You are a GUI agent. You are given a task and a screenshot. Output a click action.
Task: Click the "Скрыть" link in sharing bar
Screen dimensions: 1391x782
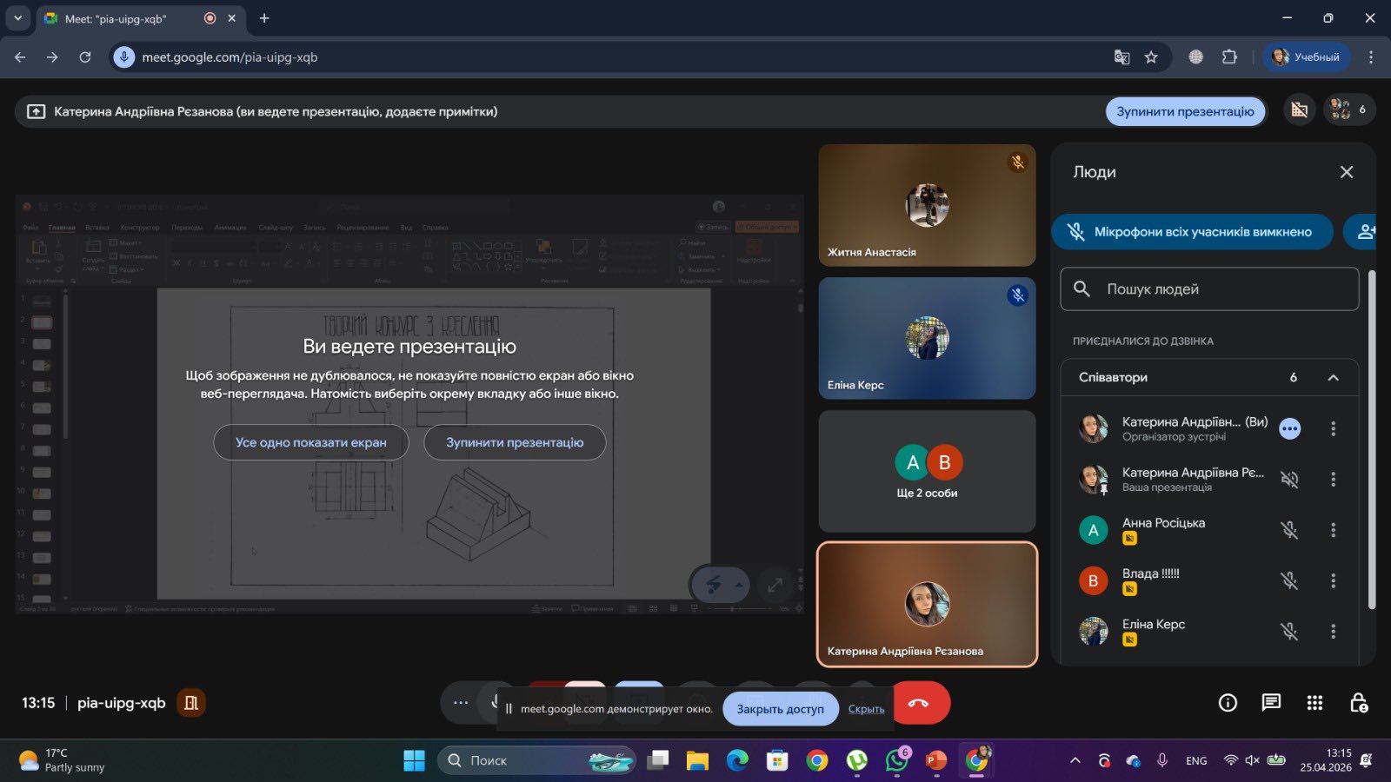click(866, 709)
